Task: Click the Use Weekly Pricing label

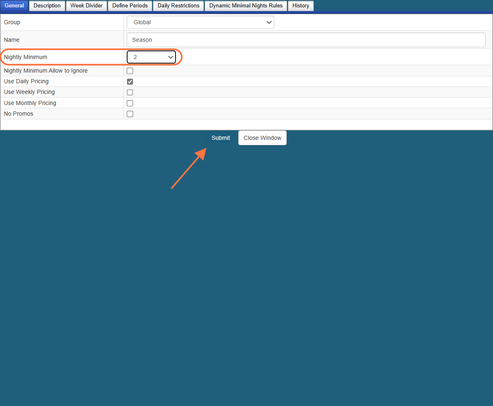Action: (x=29, y=92)
